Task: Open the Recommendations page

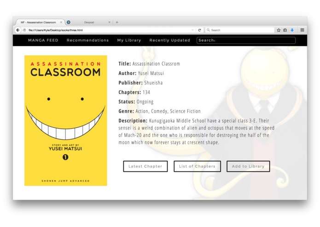Action: [87, 40]
